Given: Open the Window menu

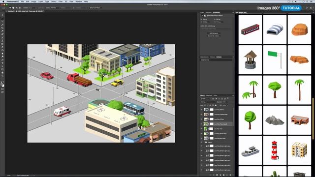Looking at the screenshot, I should (79, 1).
